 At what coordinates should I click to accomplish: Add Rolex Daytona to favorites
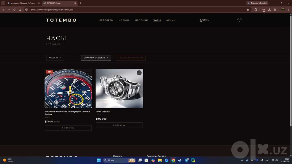coord(139,73)
